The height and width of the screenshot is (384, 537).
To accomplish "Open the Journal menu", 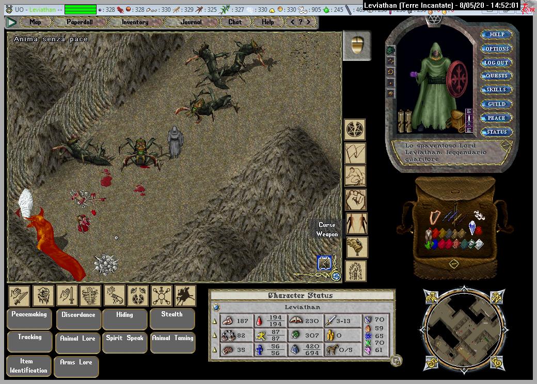I will point(191,22).
